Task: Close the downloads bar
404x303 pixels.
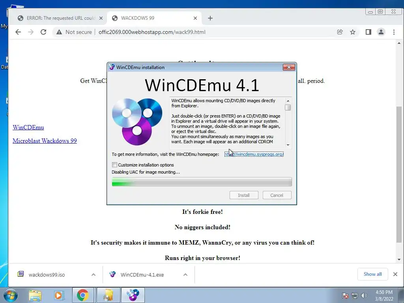Action: pyautogui.click(x=395, y=274)
